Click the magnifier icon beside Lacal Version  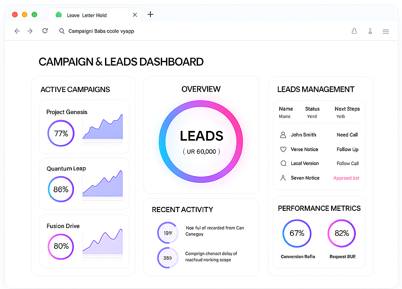283,163
